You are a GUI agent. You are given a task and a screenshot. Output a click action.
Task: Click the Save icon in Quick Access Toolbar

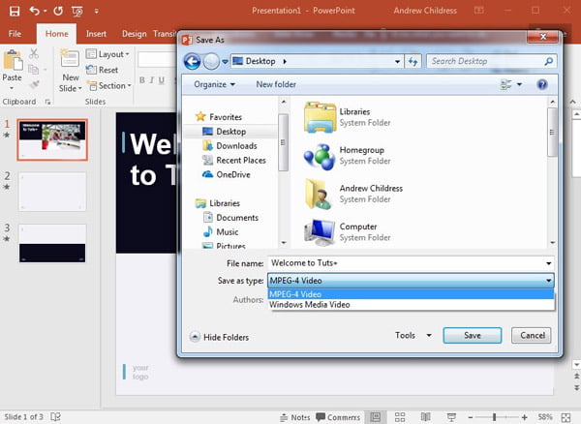tap(15, 11)
